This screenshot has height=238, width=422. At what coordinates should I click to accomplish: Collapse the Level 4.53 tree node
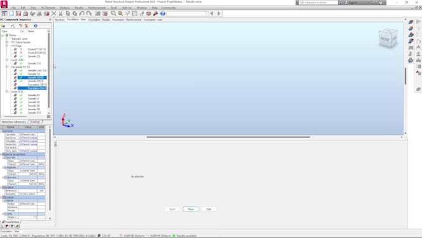(7, 91)
